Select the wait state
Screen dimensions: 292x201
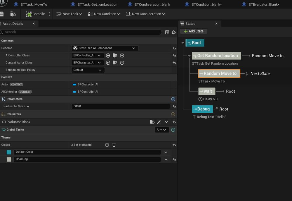207,91
